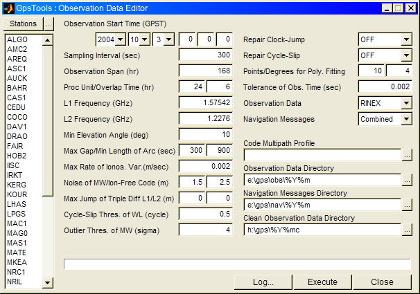Browse for Observation Data Directory
This screenshot has height=294, width=420.
coord(407,180)
